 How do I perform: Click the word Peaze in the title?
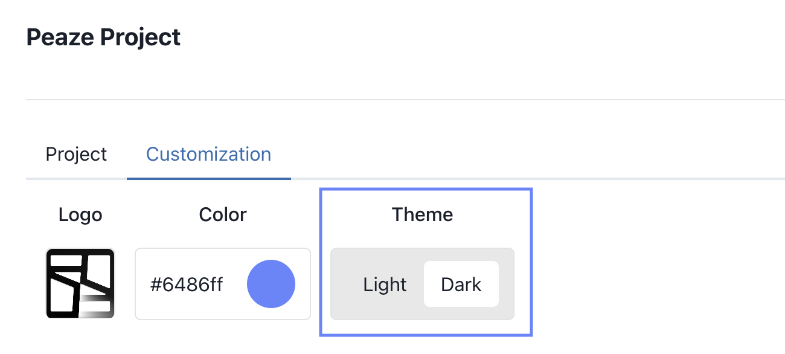coord(60,37)
